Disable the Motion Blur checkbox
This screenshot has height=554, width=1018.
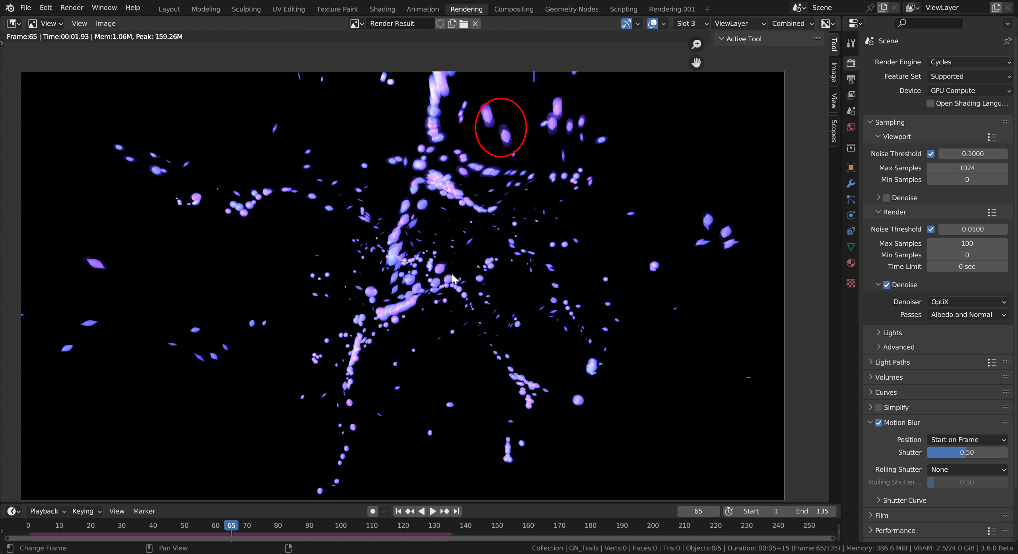879,423
